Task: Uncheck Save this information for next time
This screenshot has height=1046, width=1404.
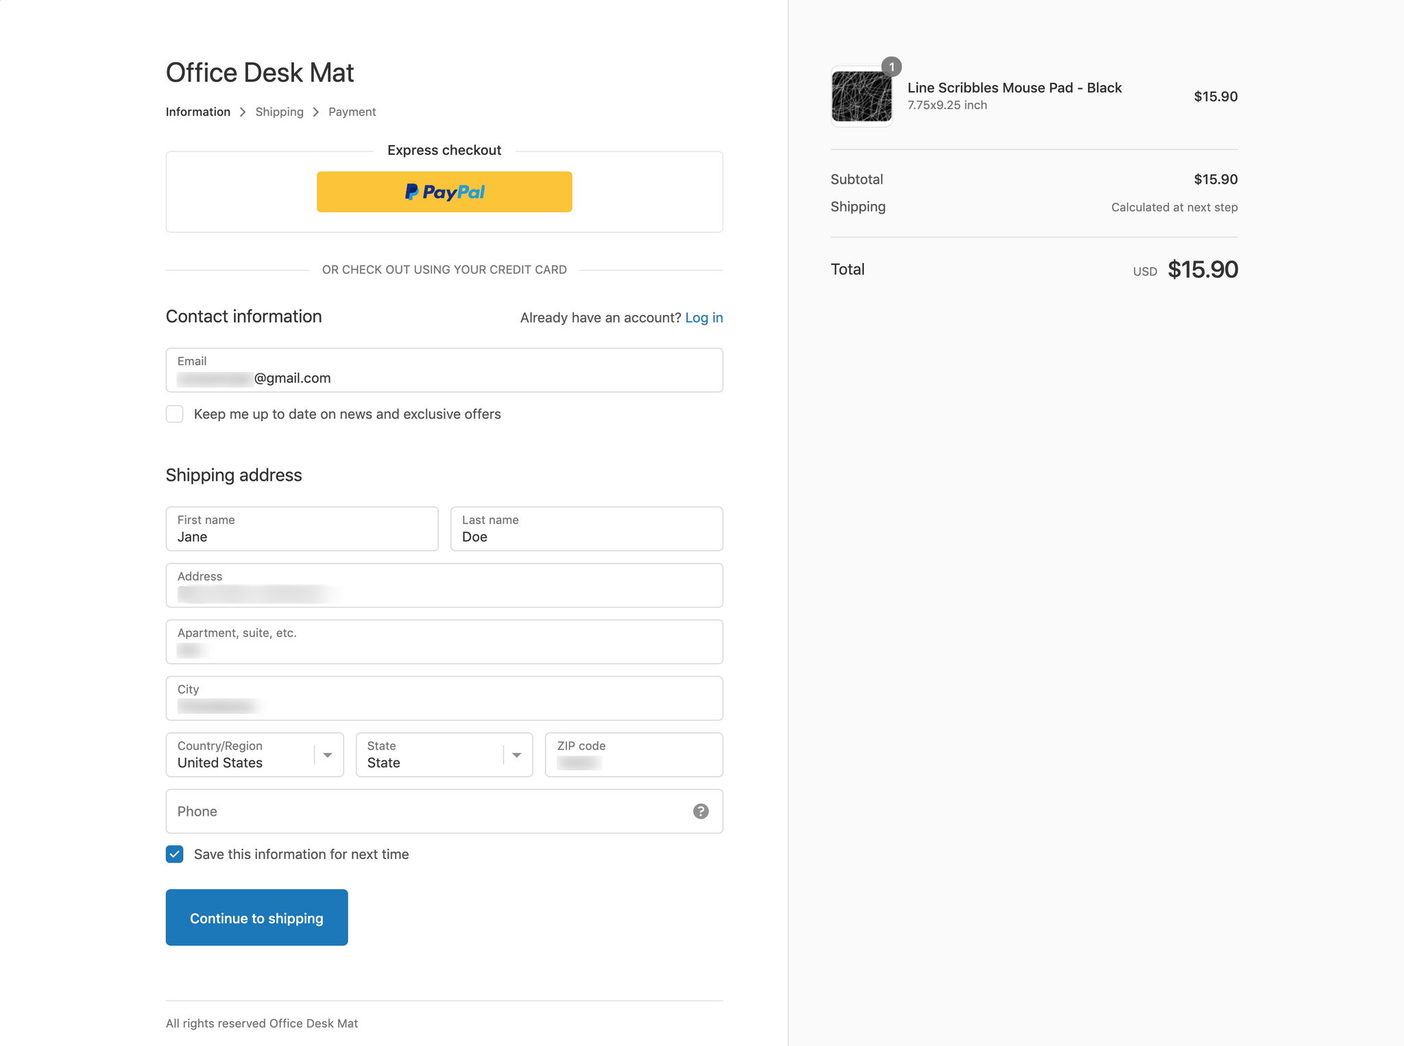Action: pyautogui.click(x=175, y=854)
